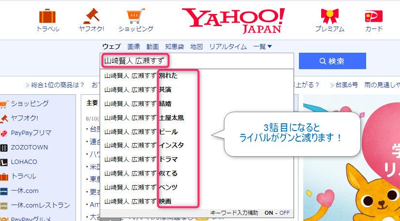Switch to the リアルタイム search tab

tap(228, 46)
